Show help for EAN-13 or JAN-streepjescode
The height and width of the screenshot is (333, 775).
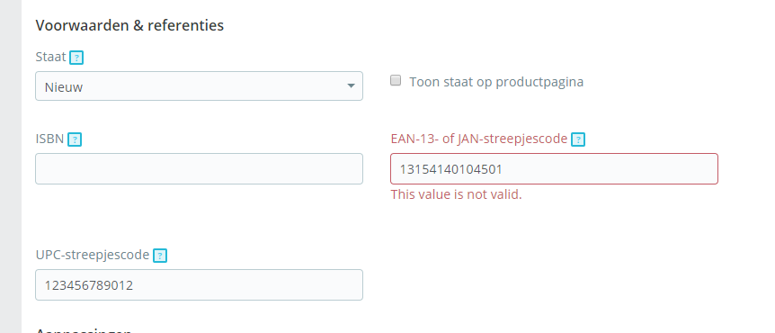click(x=578, y=140)
